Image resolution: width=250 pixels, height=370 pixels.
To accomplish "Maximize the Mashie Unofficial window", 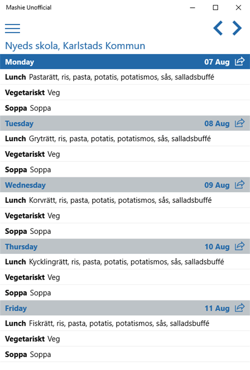I will 215,8.
